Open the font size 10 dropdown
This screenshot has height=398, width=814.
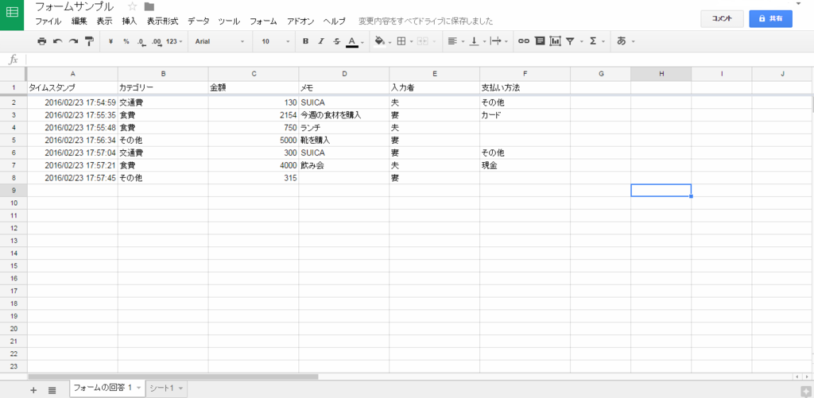pyautogui.click(x=277, y=41)
